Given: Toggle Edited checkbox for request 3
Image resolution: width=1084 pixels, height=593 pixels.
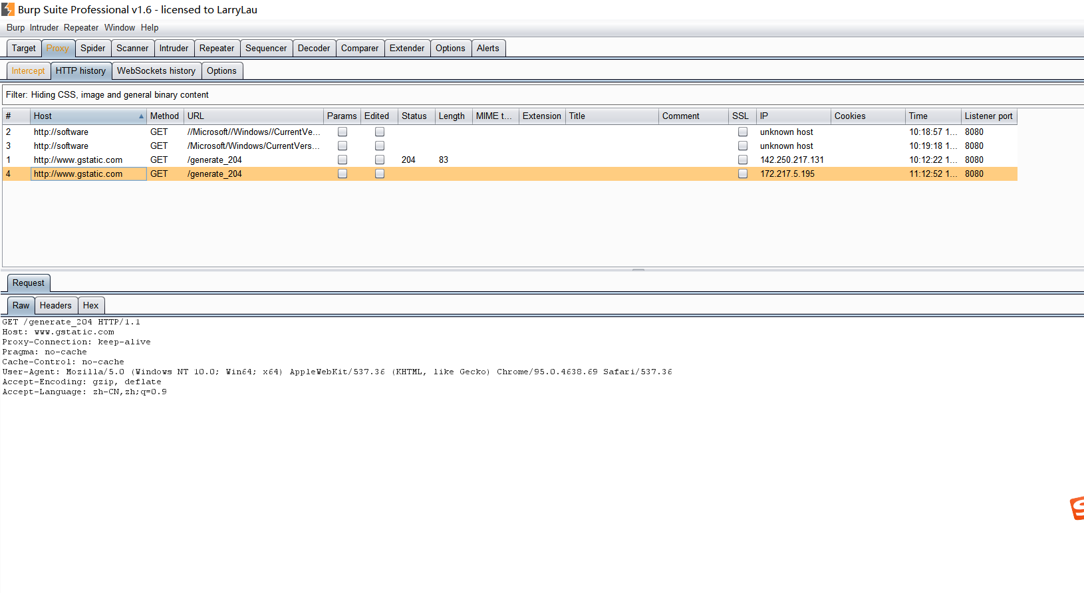Looking at the screenshot, I should 380,146.
